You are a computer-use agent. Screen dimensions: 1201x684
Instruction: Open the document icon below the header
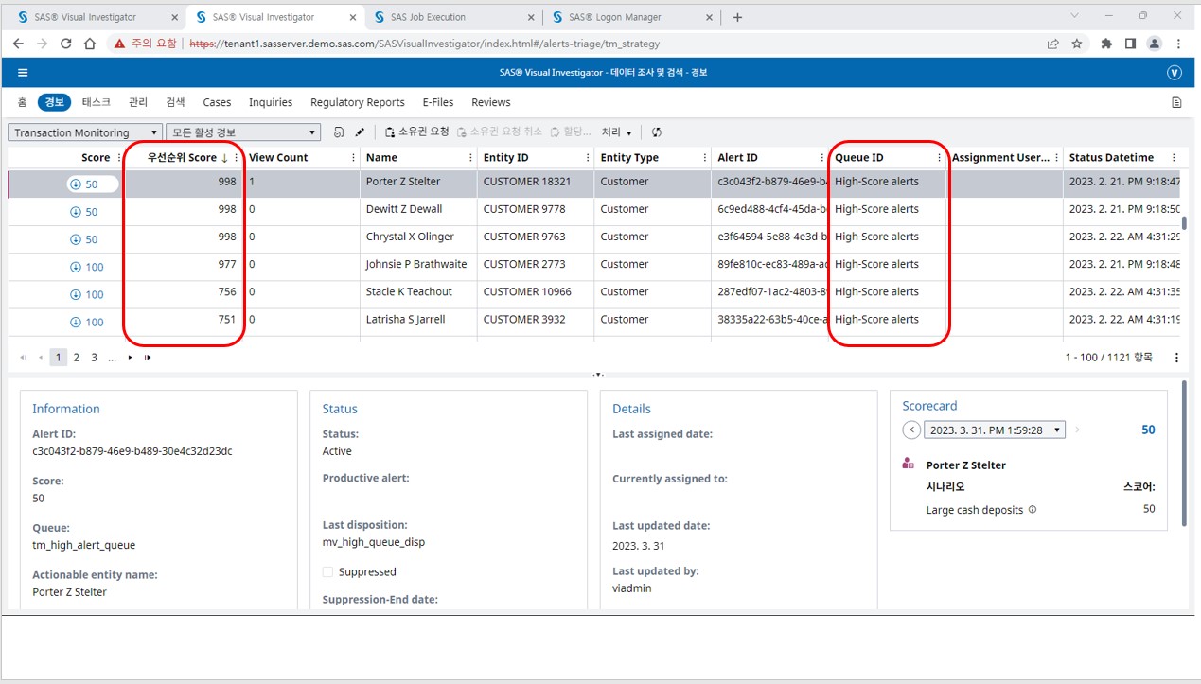click(1176, 102)
